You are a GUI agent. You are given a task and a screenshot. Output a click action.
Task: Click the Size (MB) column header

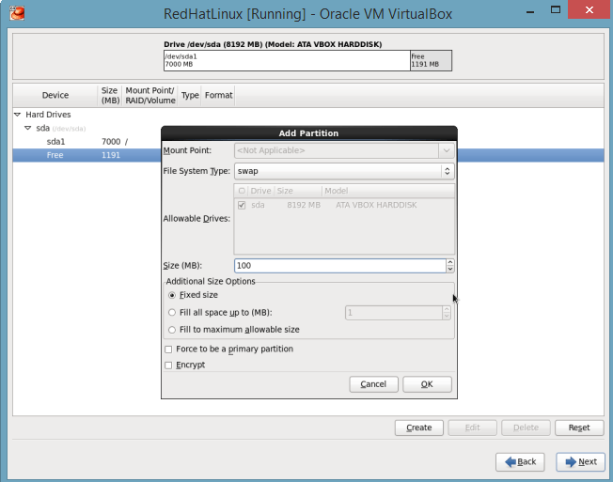110,95
